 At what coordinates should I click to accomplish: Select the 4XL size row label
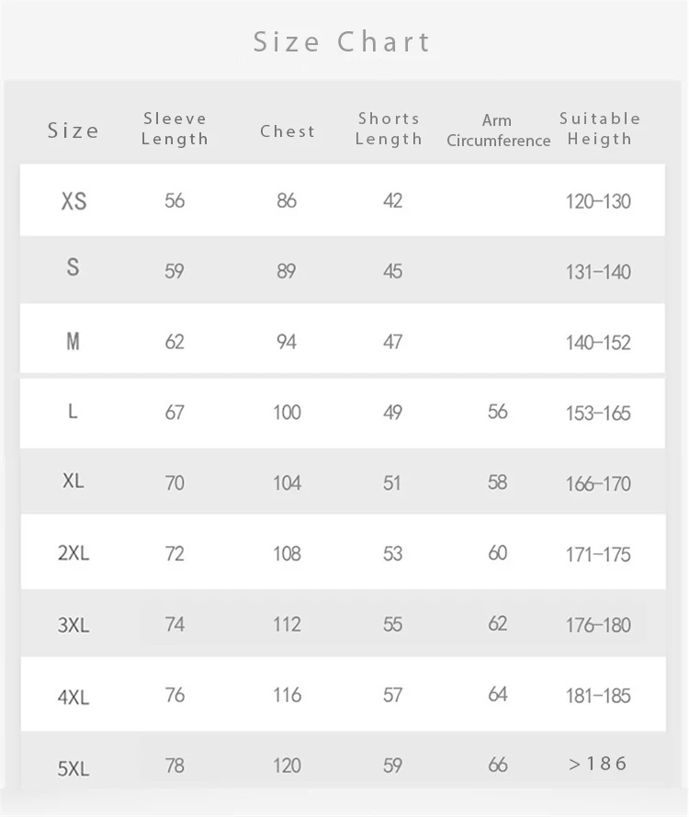[73, 697]
